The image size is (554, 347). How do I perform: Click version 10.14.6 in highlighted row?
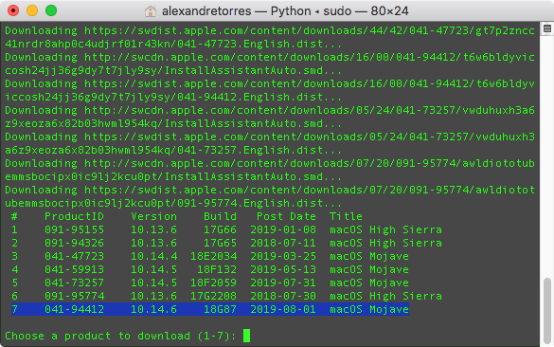pos(153,309)
